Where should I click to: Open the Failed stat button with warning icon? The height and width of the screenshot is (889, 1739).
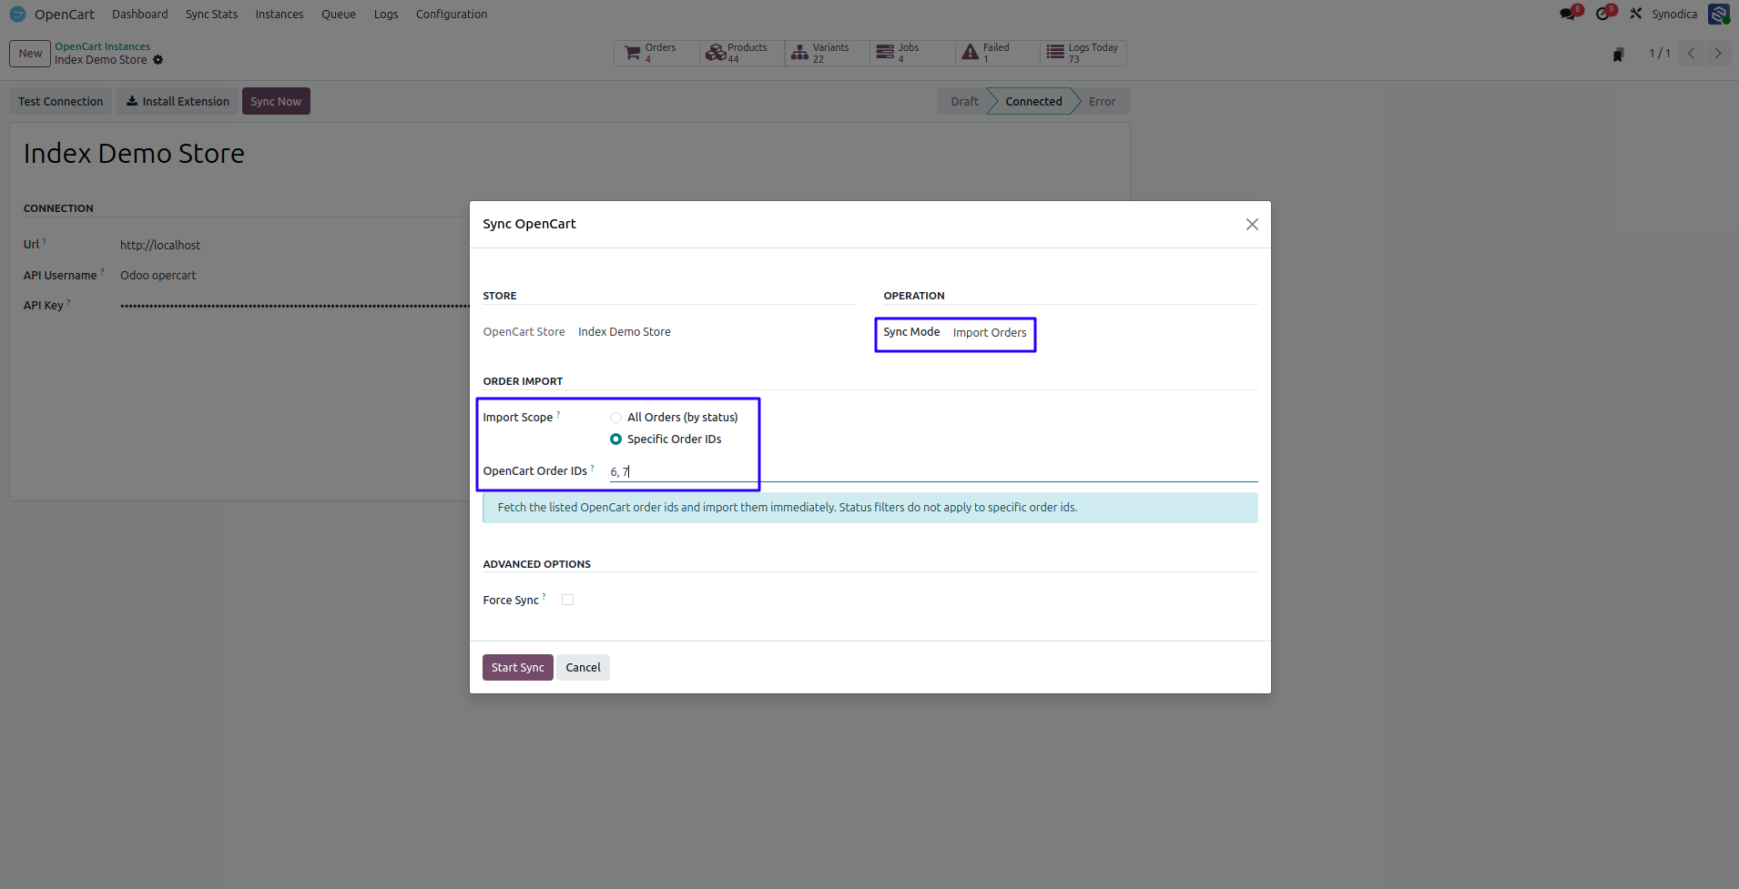(997, 53)
